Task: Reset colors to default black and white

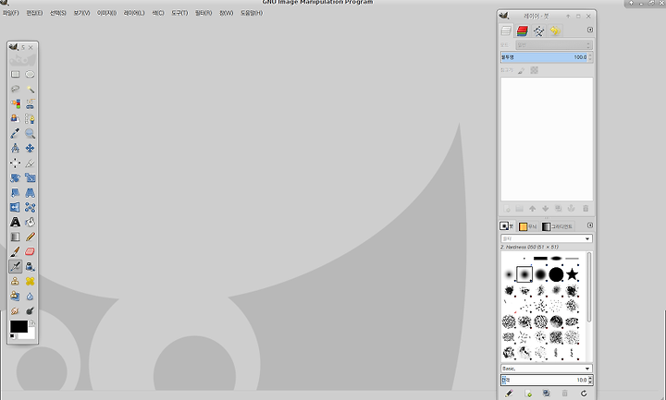Action: (x=13, y=336)
